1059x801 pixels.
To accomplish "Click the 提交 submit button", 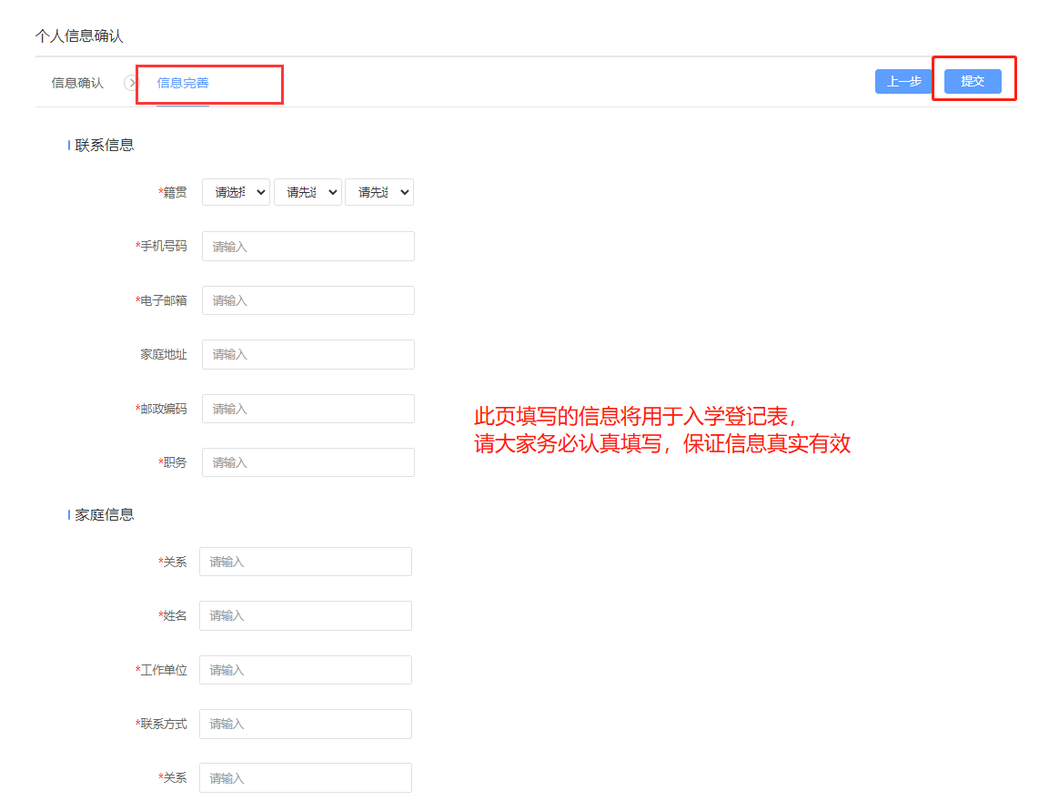I will click(972, 81).
